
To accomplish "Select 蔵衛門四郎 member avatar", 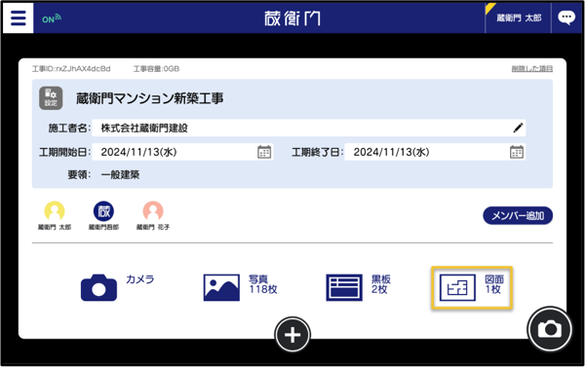I will coord(103,216).
